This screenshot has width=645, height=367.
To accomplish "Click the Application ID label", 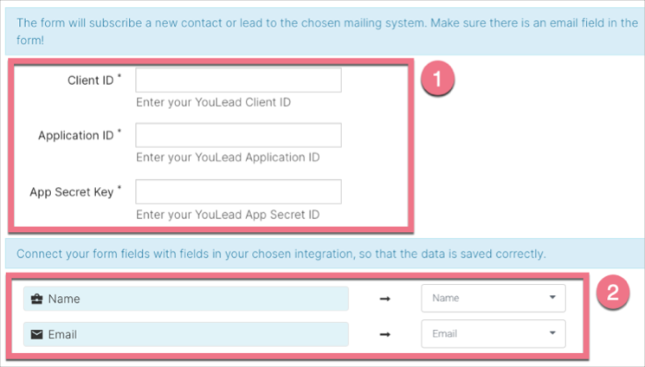I will pyautogui.click(x=76, y=136).
